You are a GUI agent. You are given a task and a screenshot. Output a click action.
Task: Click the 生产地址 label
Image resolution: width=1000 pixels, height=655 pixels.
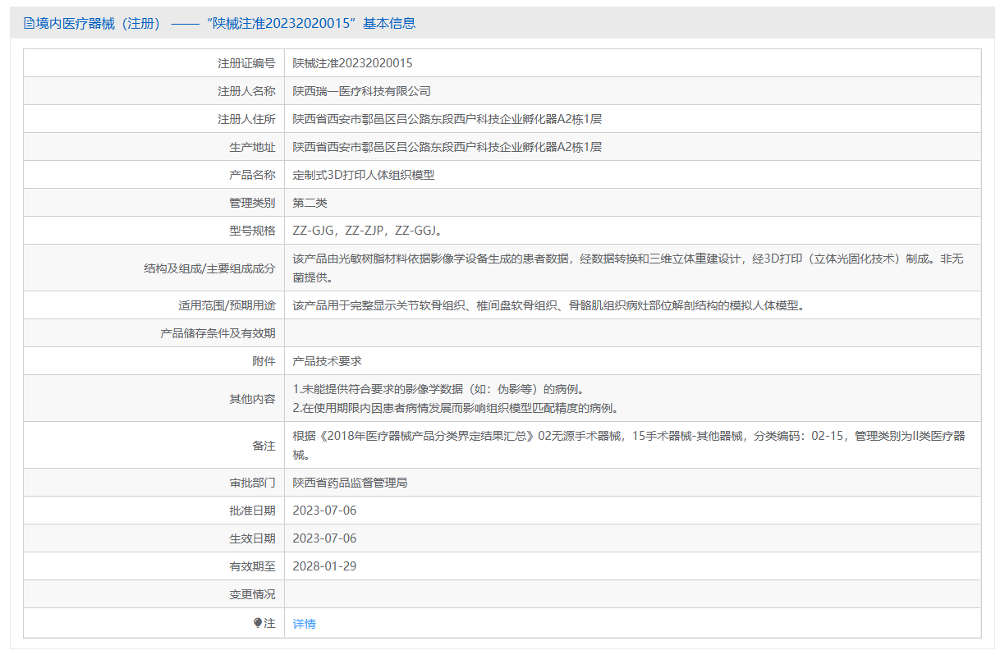(x=252, y=147)
